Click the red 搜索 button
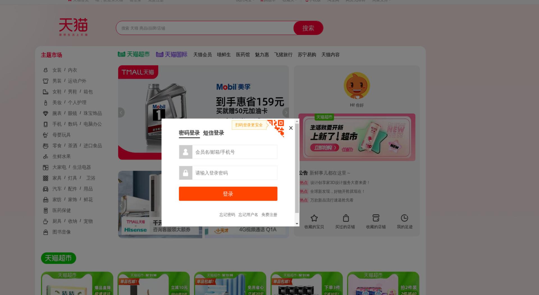The width and height of the screenshot is (539, 295). coord(308,28)
